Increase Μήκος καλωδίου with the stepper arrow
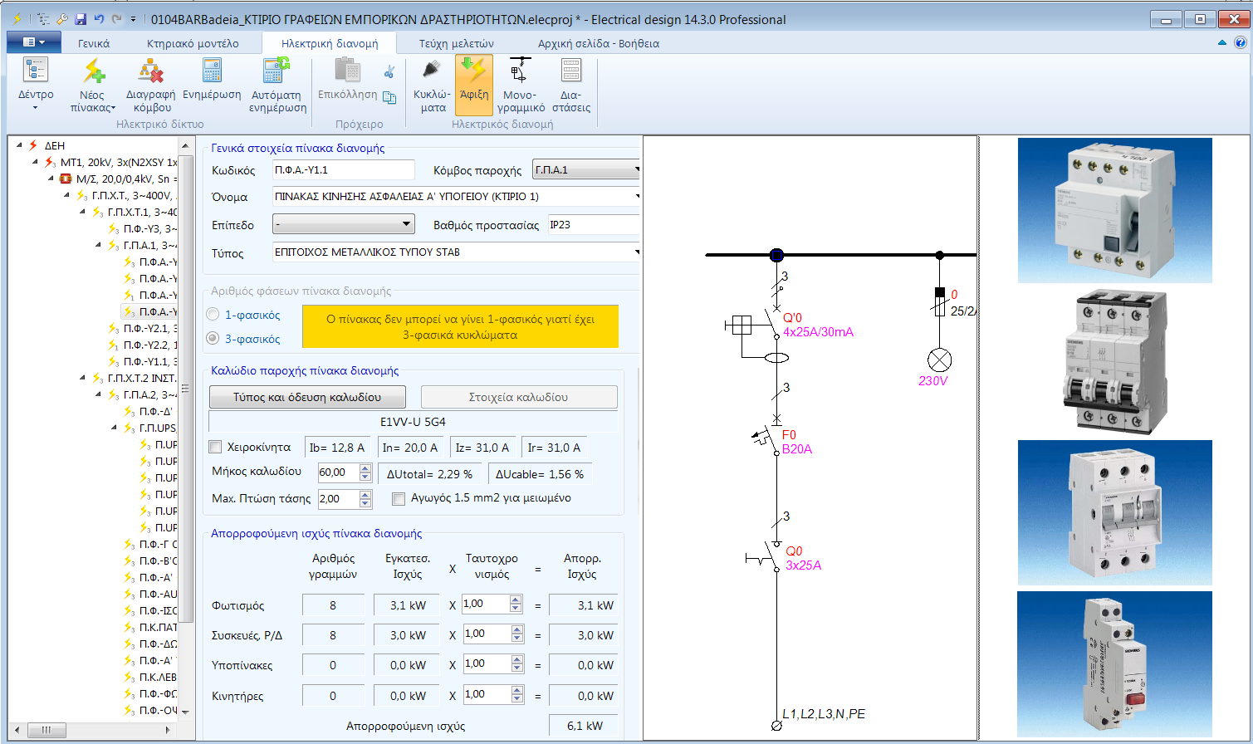This screenshot has width=1253, height=744. pyautogui.click(x=365, y=467)
